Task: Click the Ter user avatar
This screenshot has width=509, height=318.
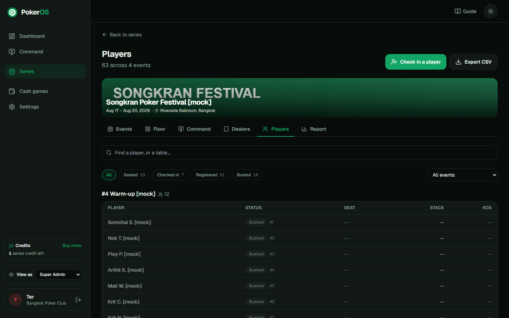Action: click(16, 300)
